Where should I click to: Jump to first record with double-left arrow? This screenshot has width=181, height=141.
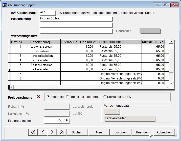click(x=33, y=132)
